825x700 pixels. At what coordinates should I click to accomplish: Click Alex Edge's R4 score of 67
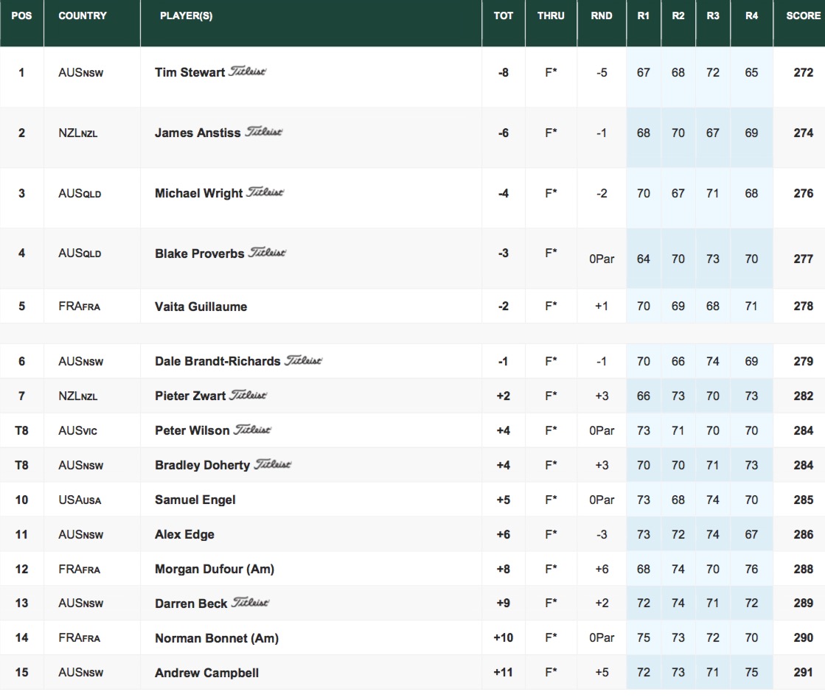[x=751, y=534]
